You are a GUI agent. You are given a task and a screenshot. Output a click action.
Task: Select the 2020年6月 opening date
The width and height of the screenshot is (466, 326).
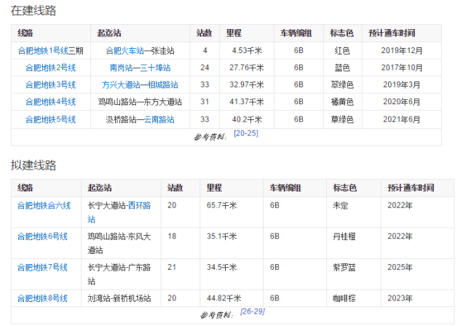[x=402, y=102]
